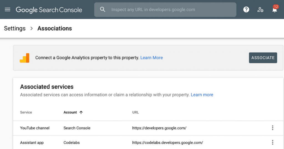This screenshot has width=284, height=149.
Task: Click the URL column header
Action: (135, 113)
